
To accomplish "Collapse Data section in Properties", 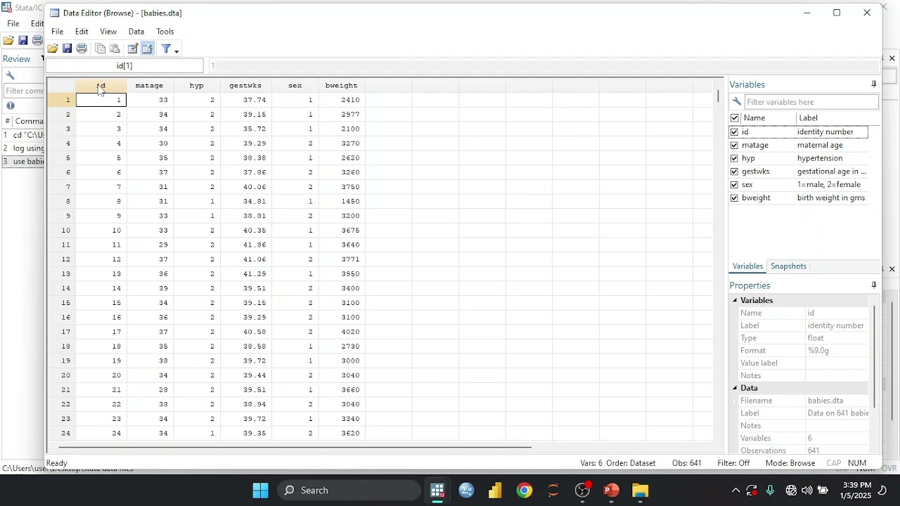I will point(735,388).
